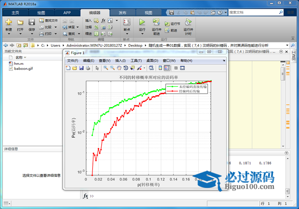This screenshot has width=299, height=209.
Task: Select Data Cursor tool in Figure 1
Action: 132,68
